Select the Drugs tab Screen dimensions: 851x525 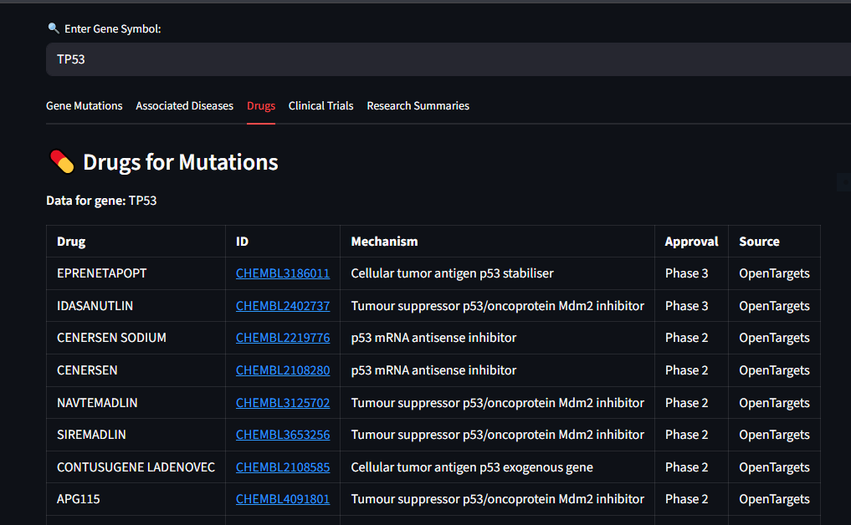[x=261, y=106]
